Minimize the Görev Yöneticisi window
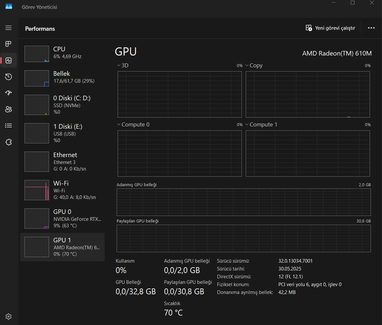The height and width of the screenshot is (325, 382). pyautogui.click(x=334, y=3)
